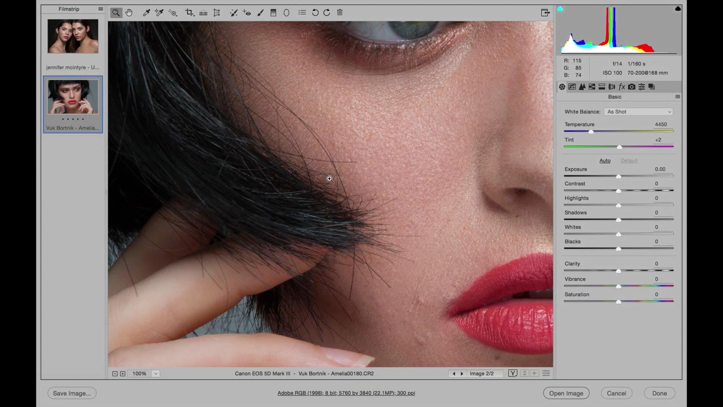Select the Red Eye Removal tool
723x407 pixels.
point(247,13)
